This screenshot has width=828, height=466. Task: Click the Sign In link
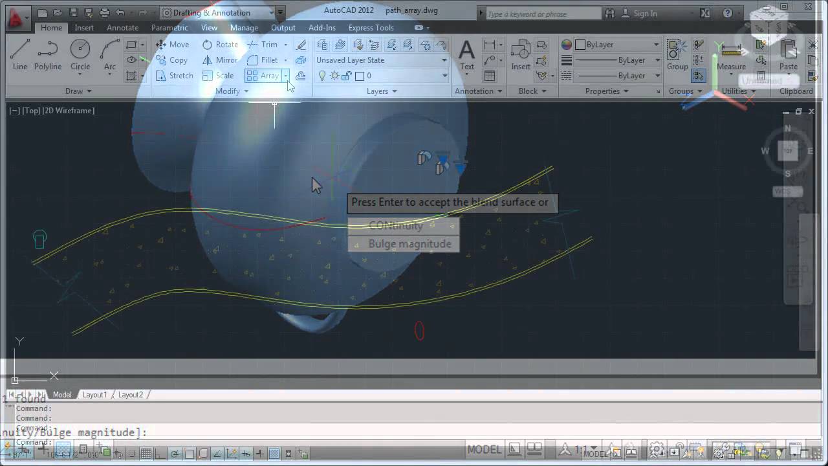click(645, 13)
